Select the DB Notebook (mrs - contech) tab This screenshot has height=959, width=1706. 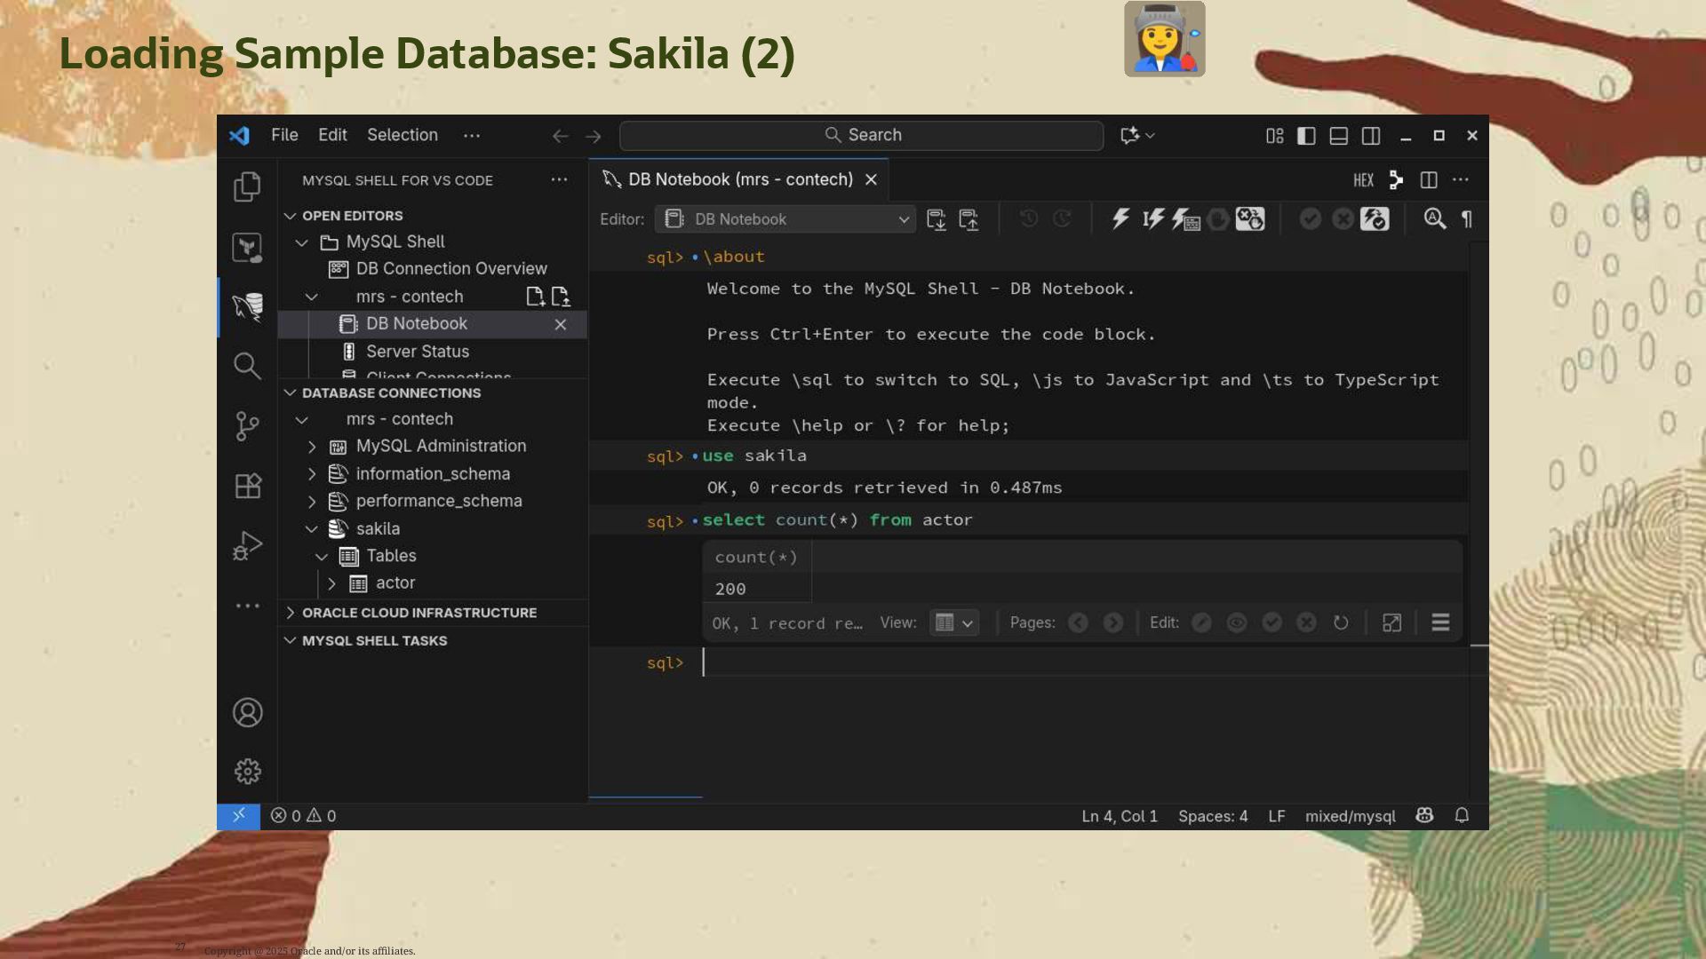[x=739, y=179]
